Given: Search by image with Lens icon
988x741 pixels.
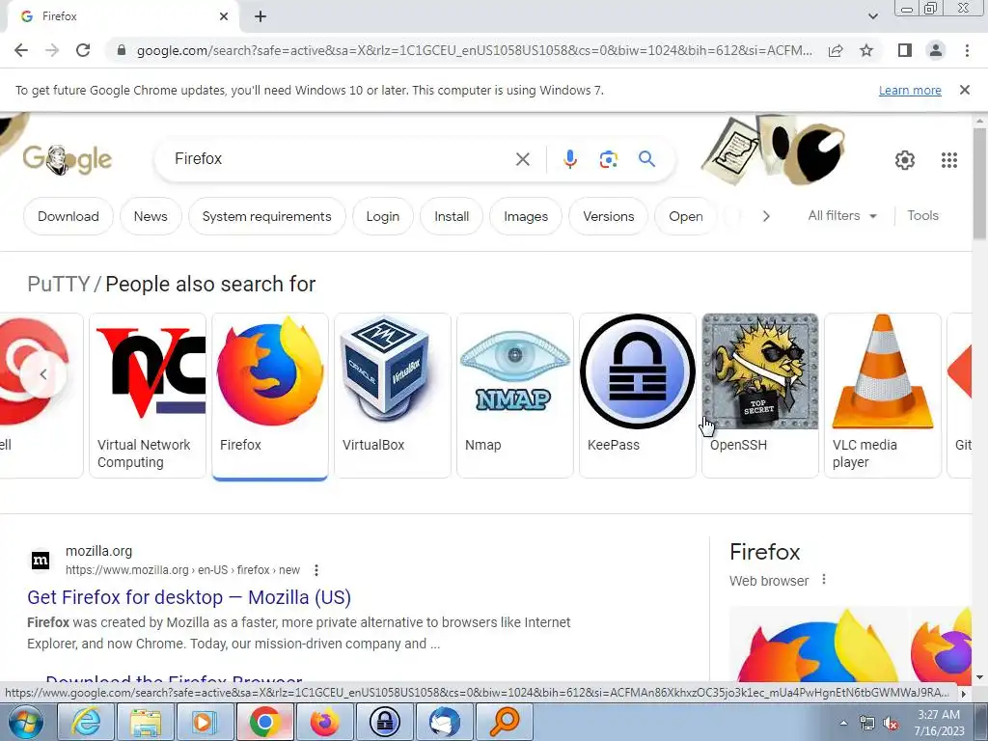Looking at the screenshot, I should 608,159.
